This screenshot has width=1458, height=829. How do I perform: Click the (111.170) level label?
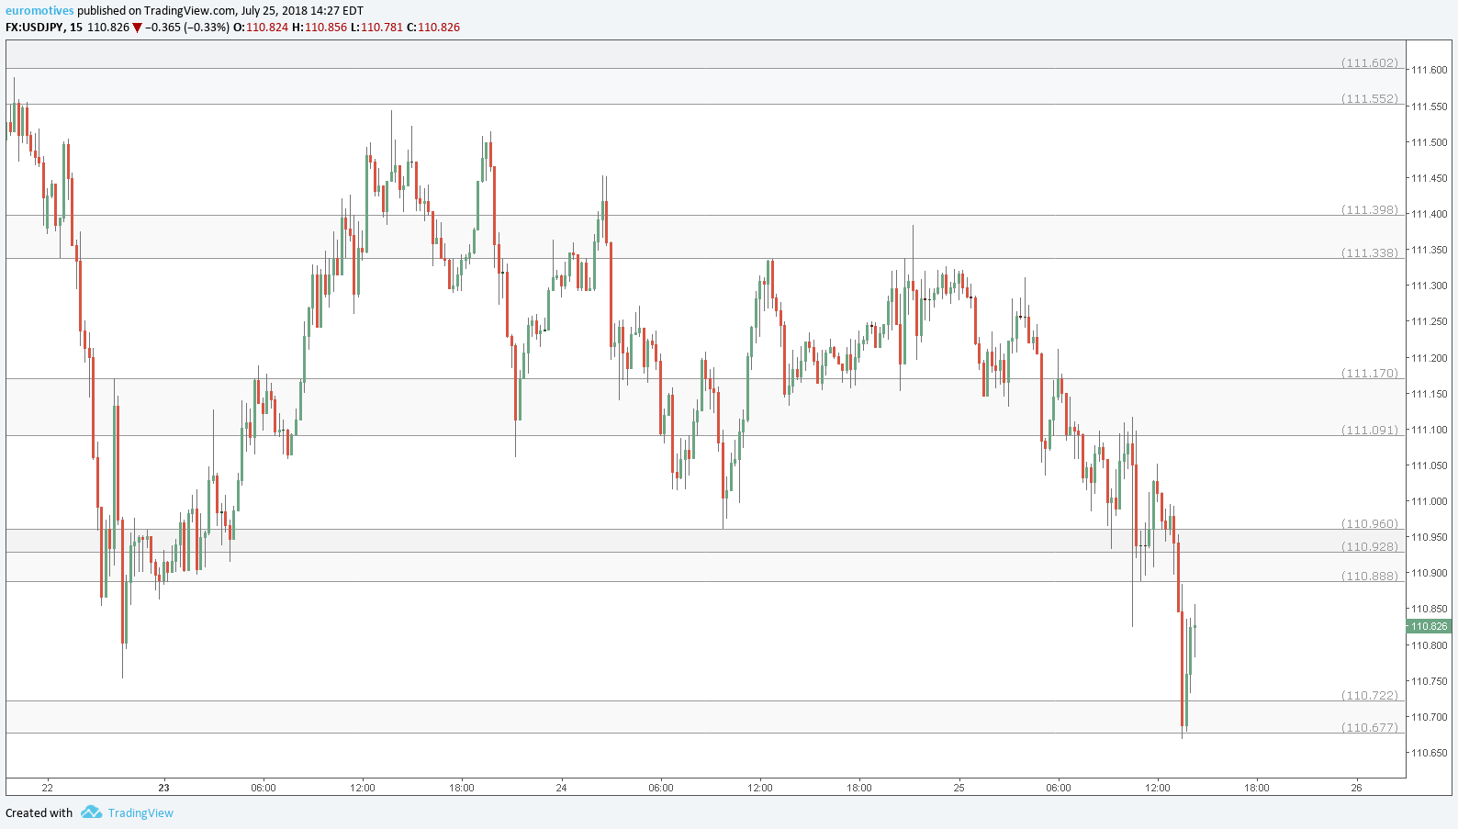click(x=1370, y=373)
